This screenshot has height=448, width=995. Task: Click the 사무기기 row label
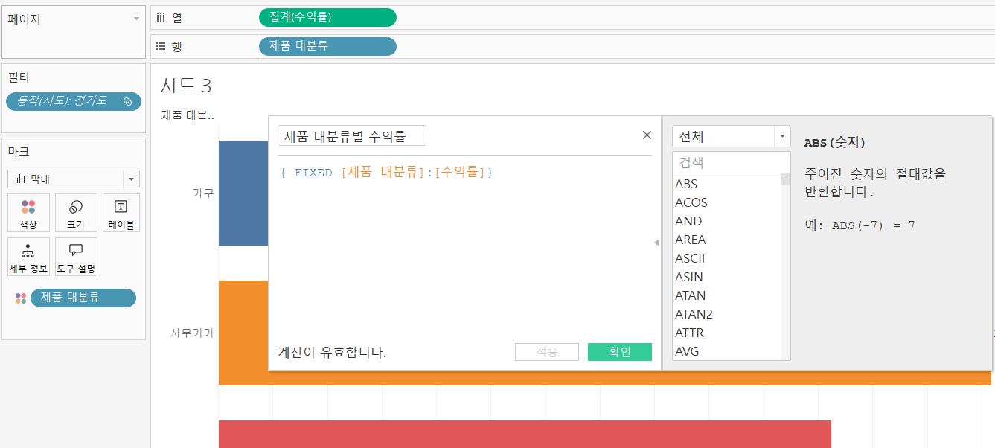point(192,333)
